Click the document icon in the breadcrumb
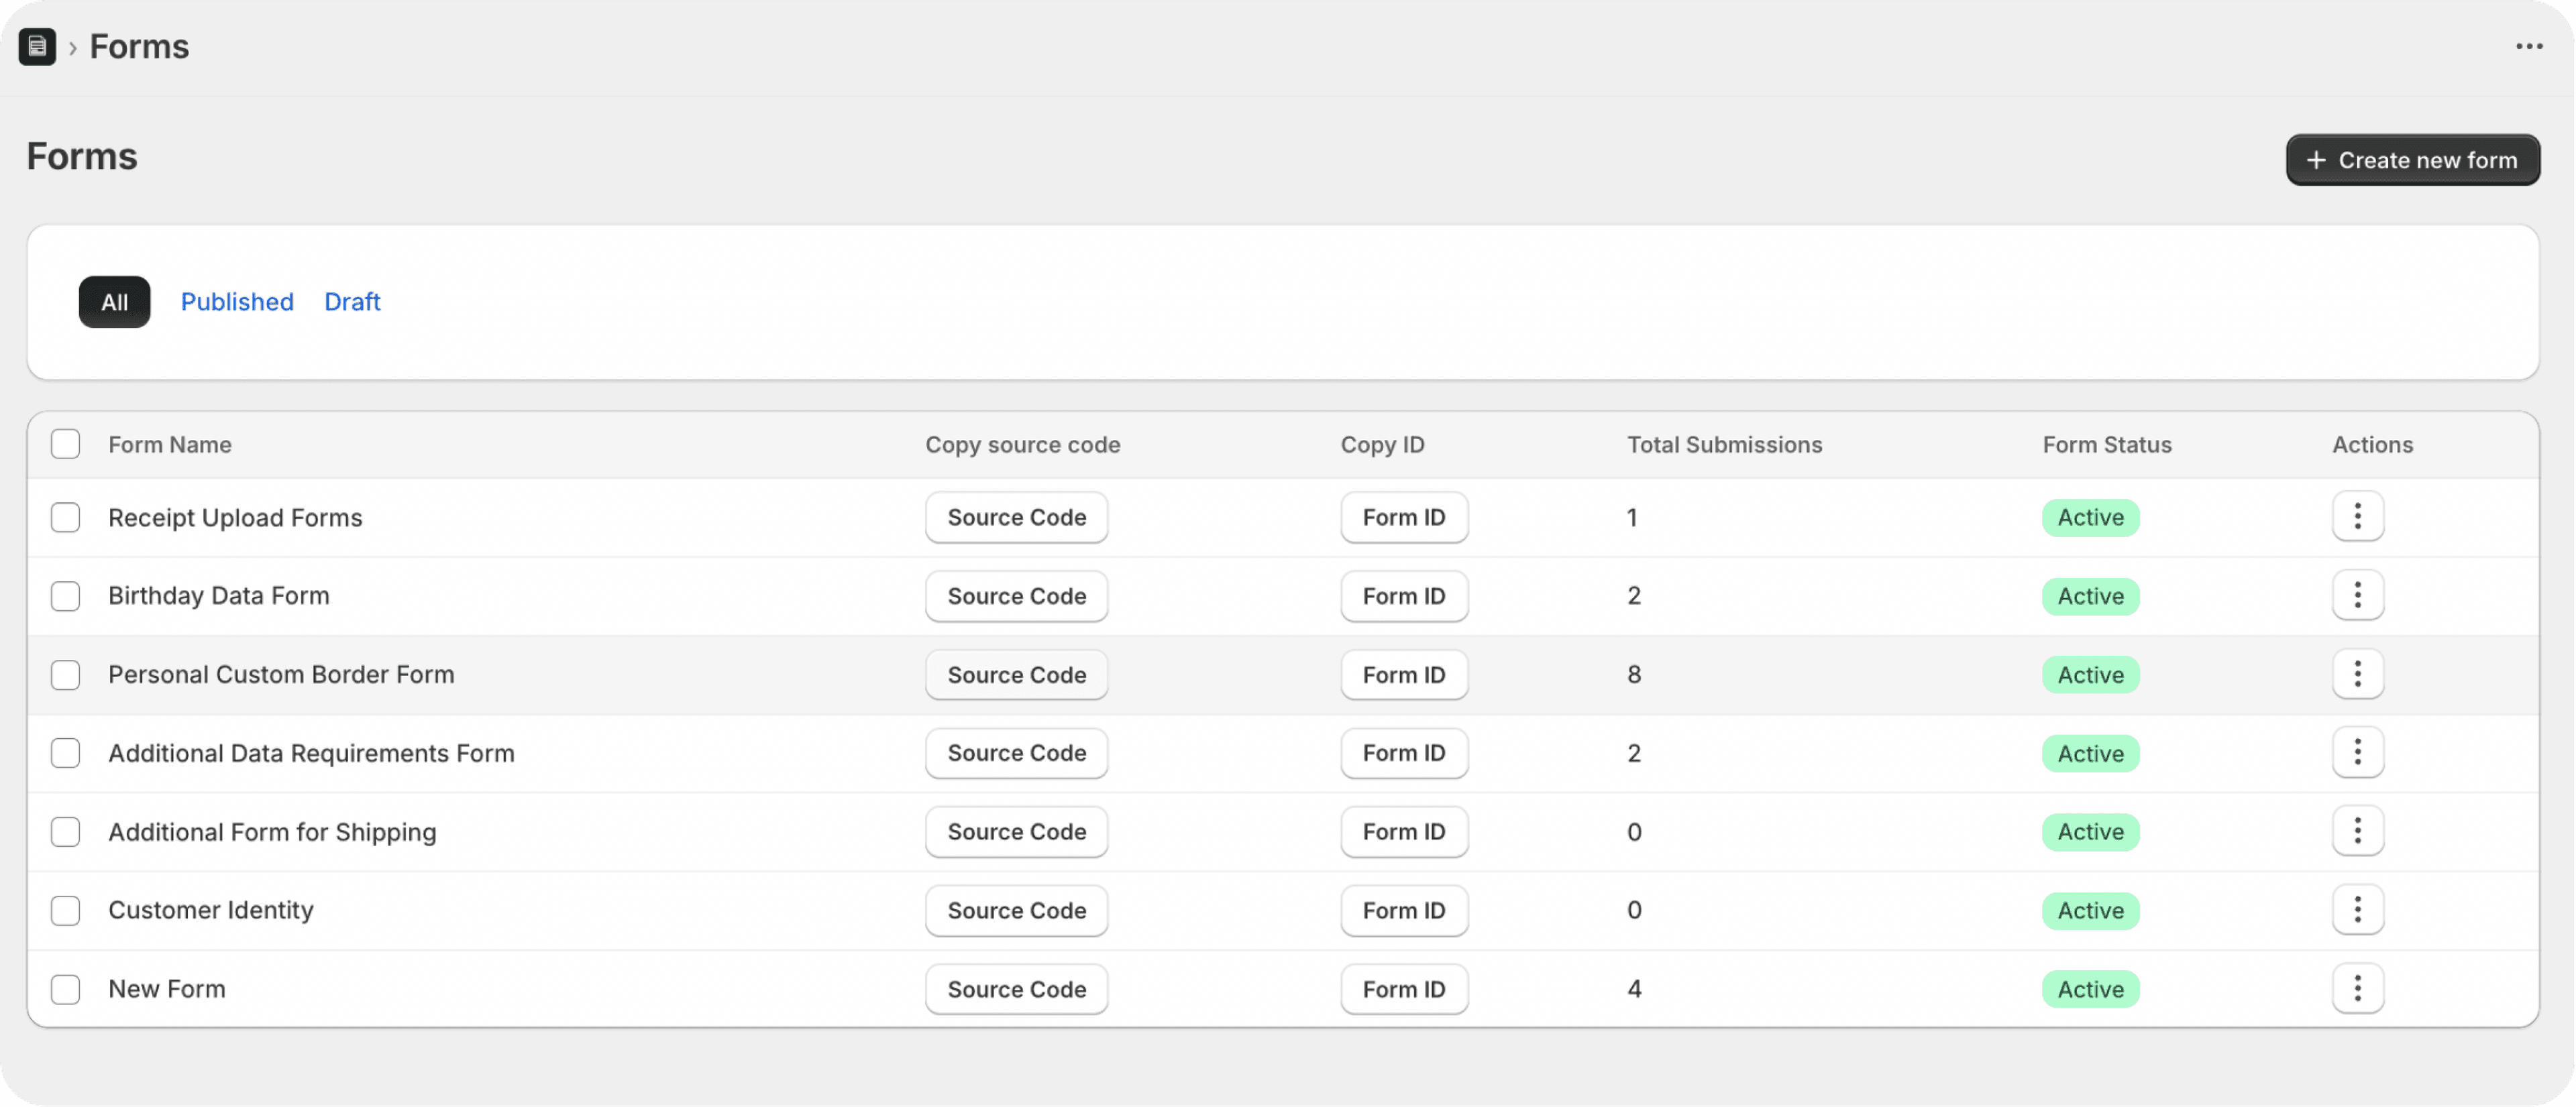 [x=37, y=46]
